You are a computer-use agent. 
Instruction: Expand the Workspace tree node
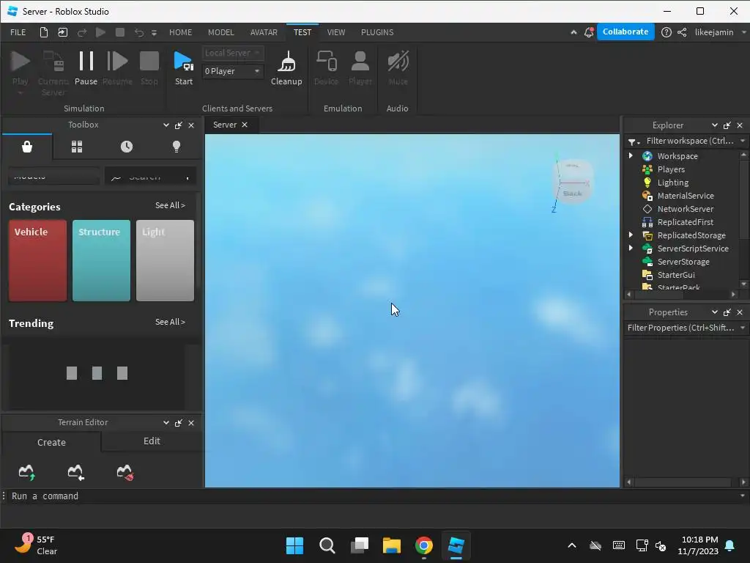[631, 155]
